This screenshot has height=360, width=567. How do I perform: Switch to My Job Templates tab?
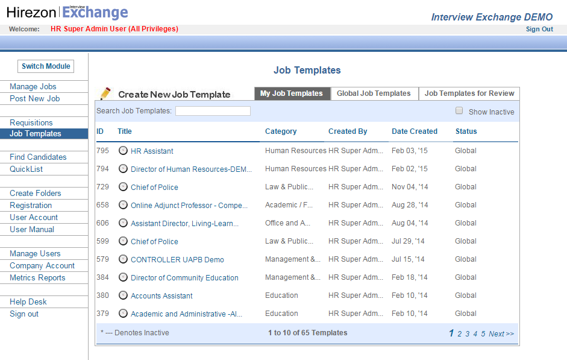click(x=292, y=93)
